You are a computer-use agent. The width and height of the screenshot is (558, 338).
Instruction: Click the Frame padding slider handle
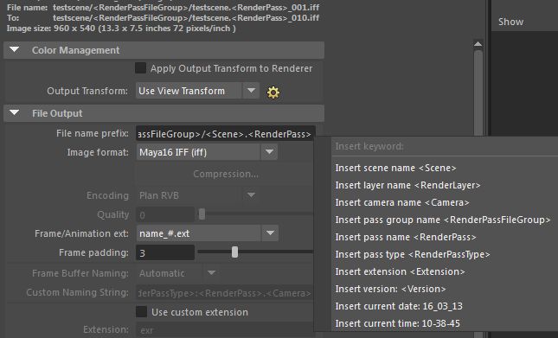234,252
